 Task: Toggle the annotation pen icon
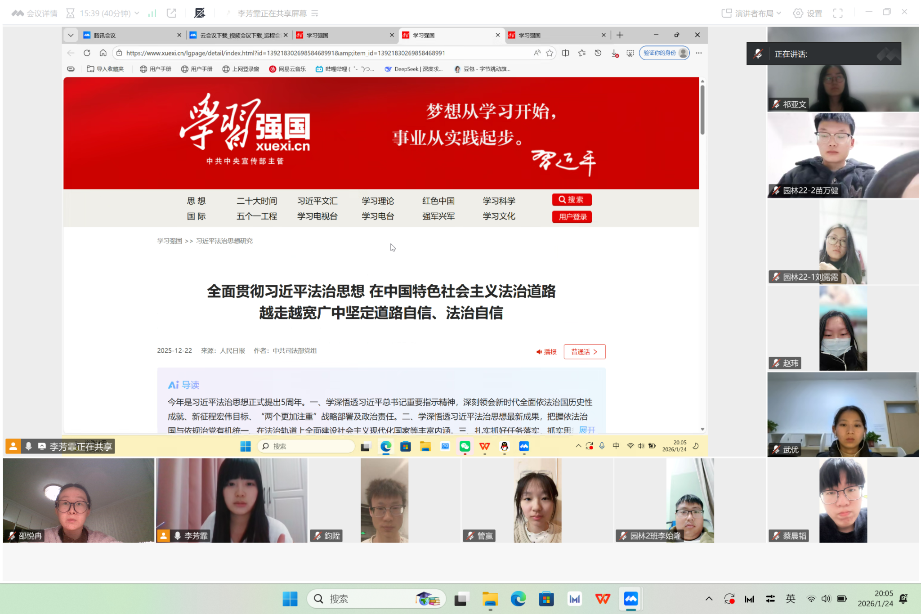200,13
